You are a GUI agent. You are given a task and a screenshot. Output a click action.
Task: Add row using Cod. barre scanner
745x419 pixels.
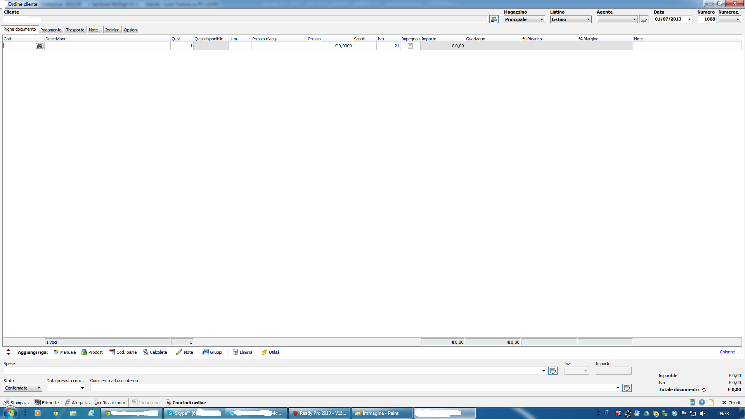123,352
